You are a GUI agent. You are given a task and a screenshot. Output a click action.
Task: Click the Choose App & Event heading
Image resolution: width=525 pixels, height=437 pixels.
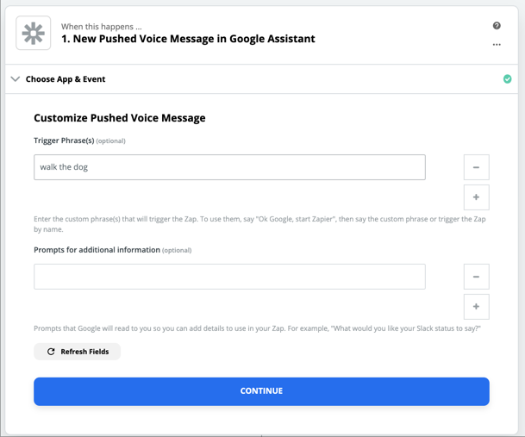point(66,79)
